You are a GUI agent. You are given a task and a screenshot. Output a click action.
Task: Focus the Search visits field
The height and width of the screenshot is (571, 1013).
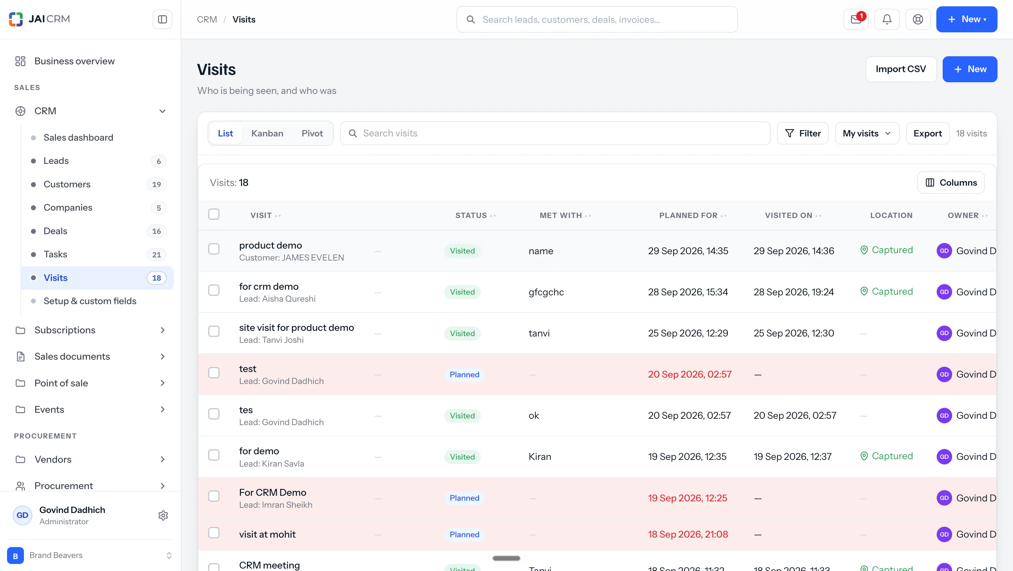tap(555, 134)
